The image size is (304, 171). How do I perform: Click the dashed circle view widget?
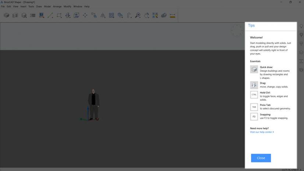[x=237, y=31]
